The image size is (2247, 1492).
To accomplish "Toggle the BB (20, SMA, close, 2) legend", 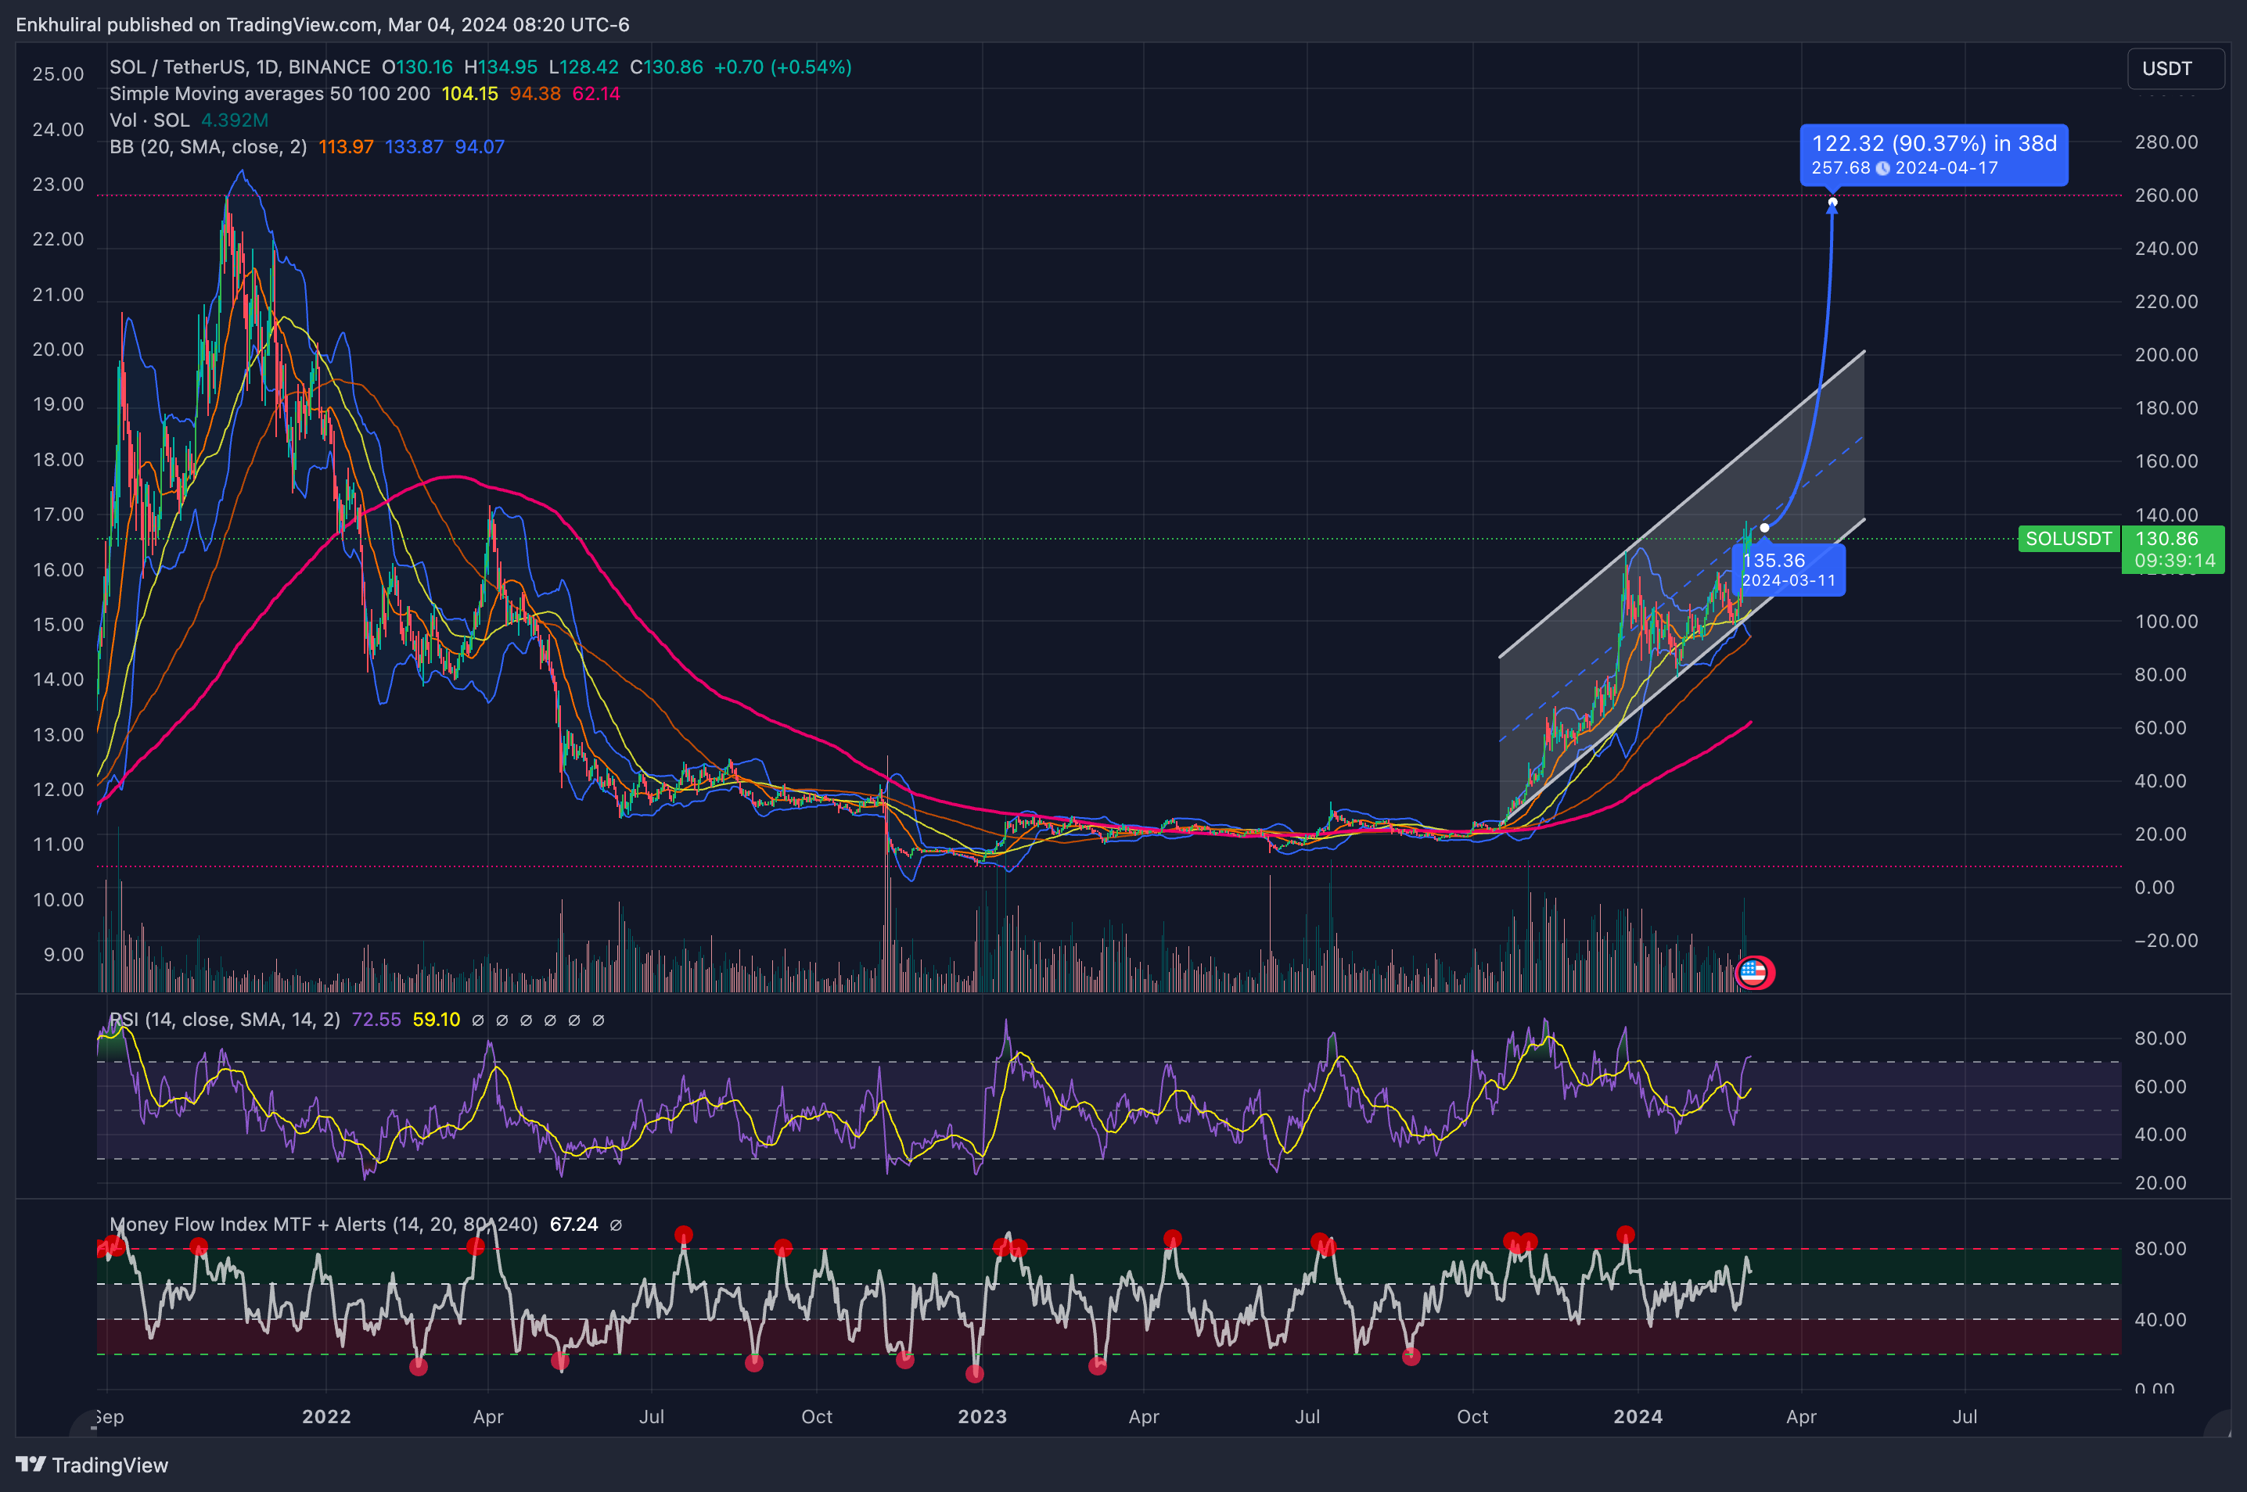I will [x=207, y=146].
